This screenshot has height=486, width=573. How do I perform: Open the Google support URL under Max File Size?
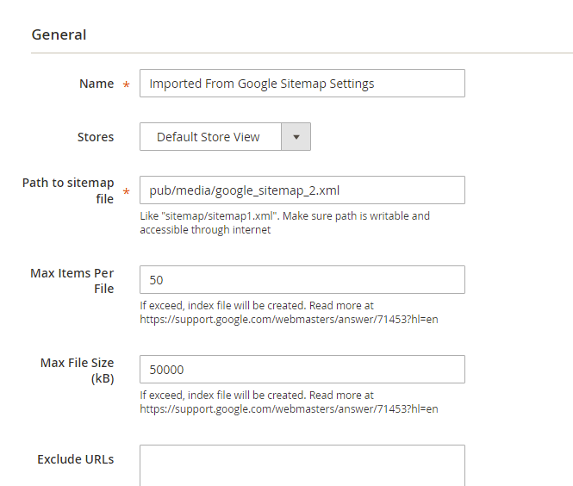pos(289,409)
